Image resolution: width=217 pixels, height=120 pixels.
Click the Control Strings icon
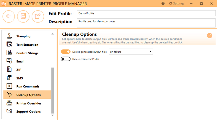(9, 53)
